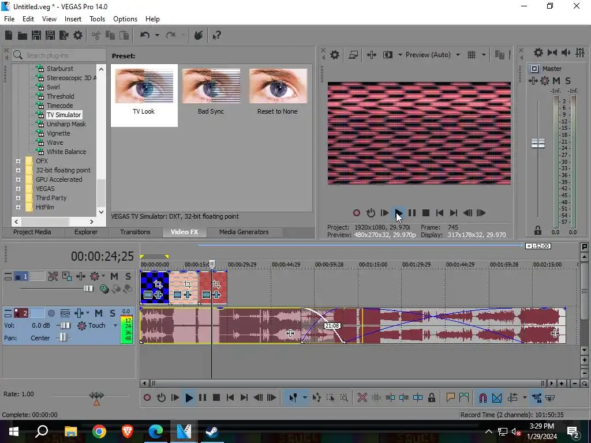Open the Undo history dropdown arrow
Screen dimensions: 591x443
click(x=157, y=35)
